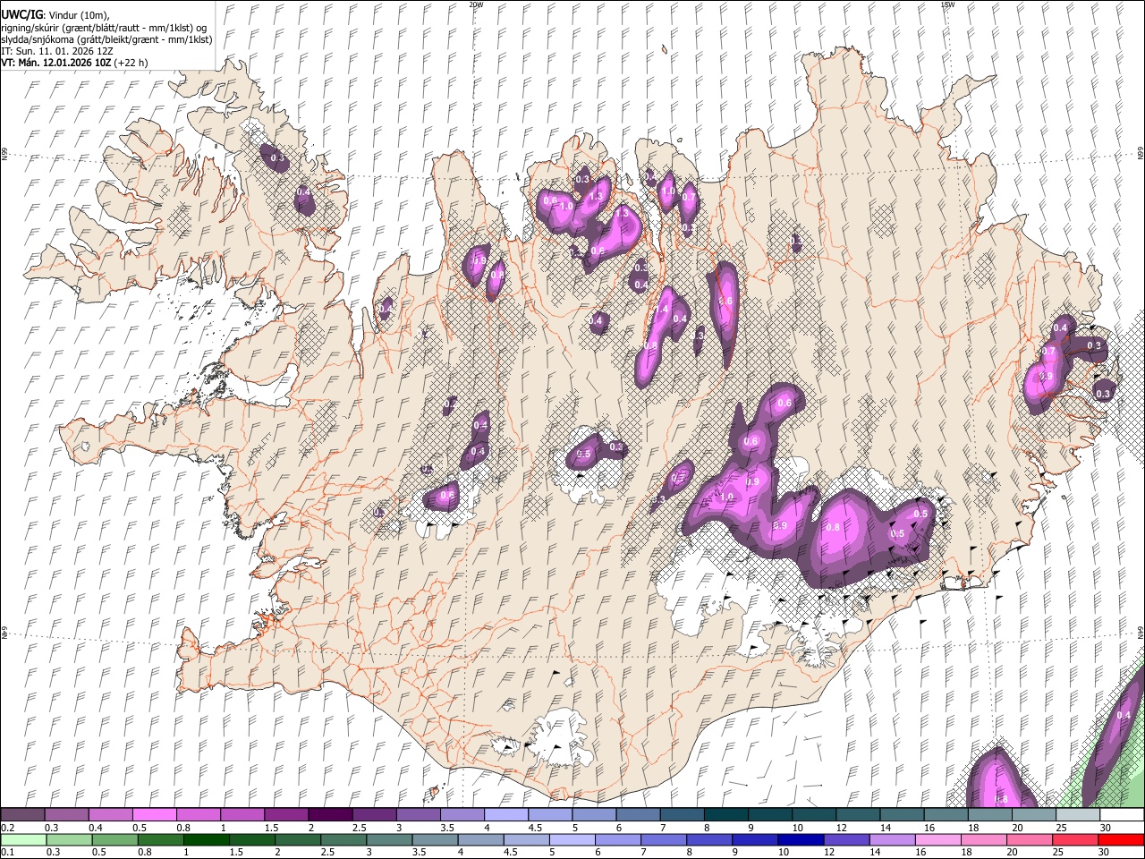Viewport: 1145px width, 859px height.
Task: Pick the near-white 30 swatch in top legend row
Action: [x=1122, y=815]
